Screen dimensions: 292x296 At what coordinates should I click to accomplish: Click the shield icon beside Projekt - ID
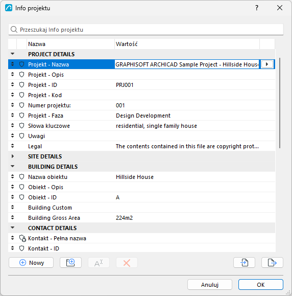pyautogui.click(x=22, y=85)
